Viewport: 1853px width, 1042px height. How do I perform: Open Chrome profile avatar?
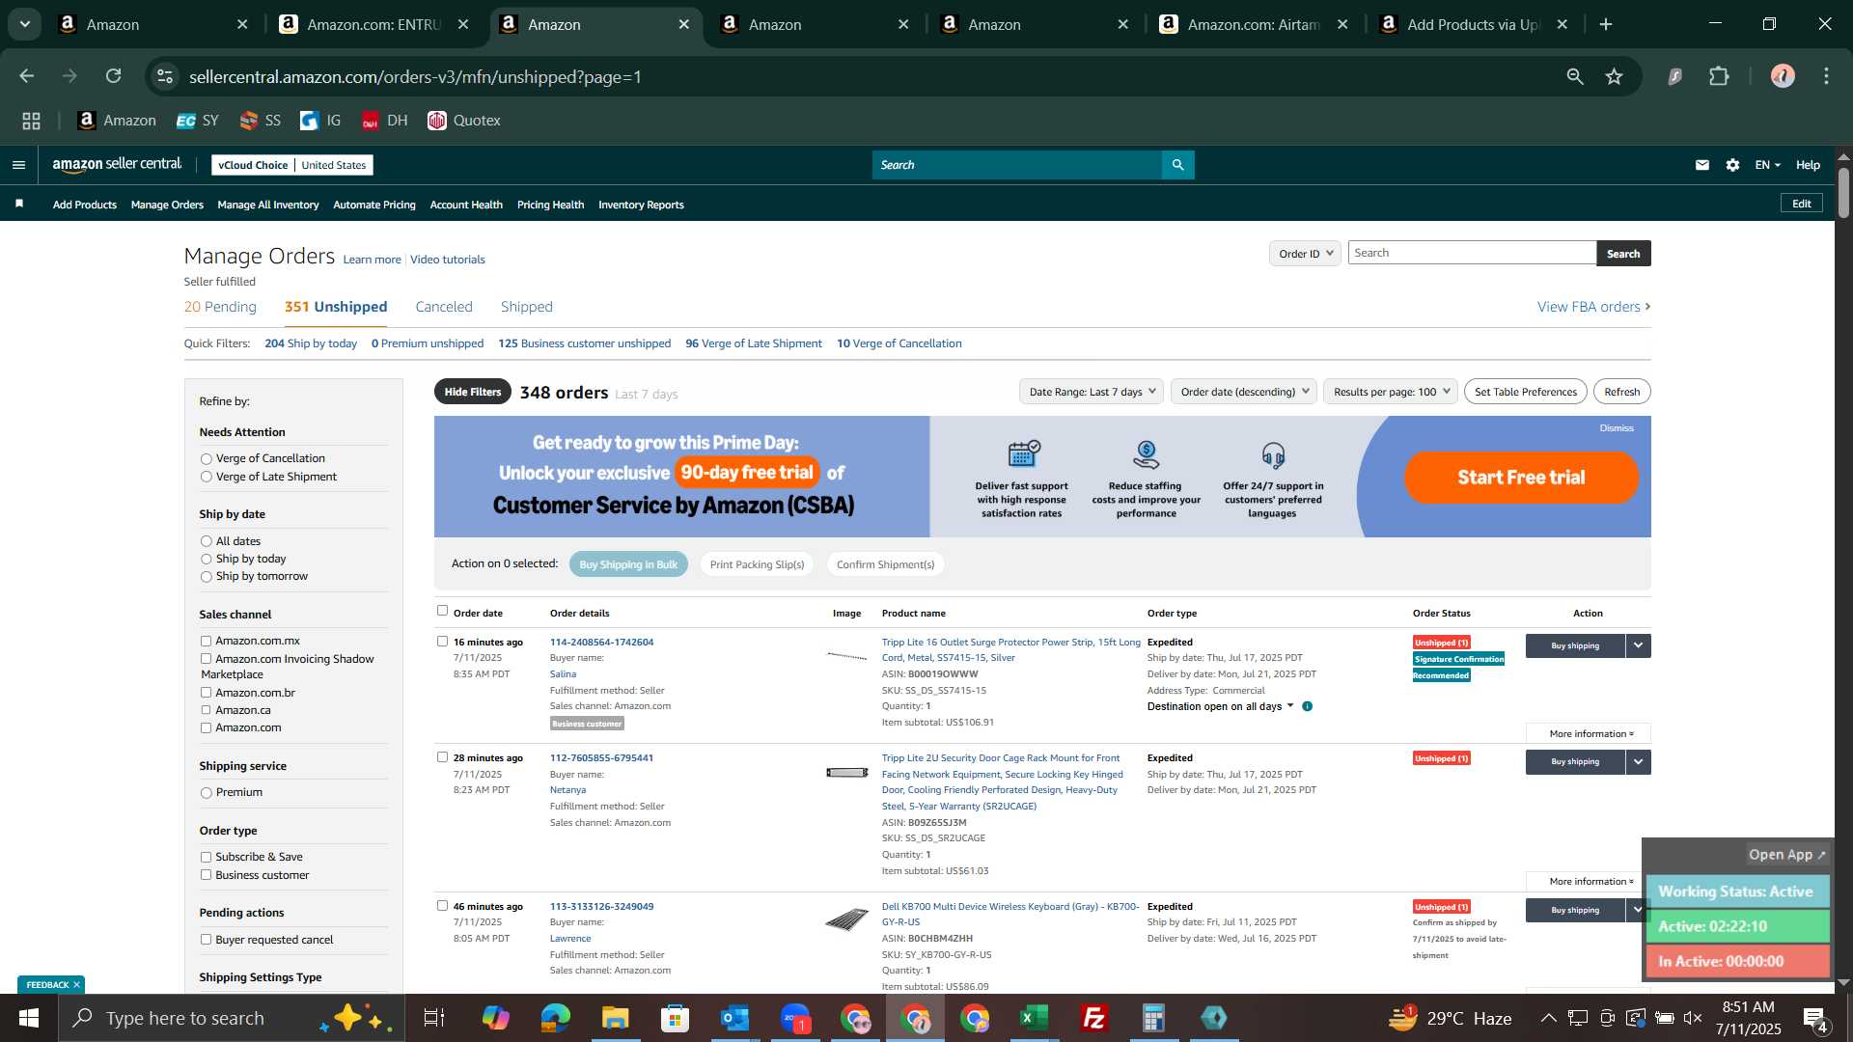(1783, 76)
